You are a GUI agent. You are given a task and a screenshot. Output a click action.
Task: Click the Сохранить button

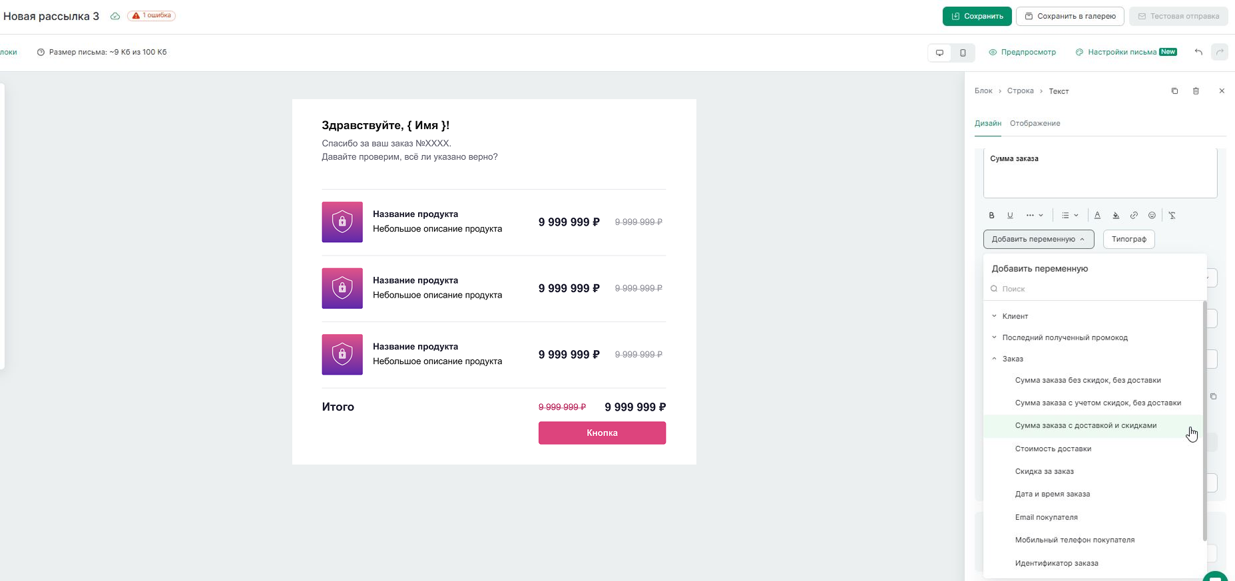[977, 16]
